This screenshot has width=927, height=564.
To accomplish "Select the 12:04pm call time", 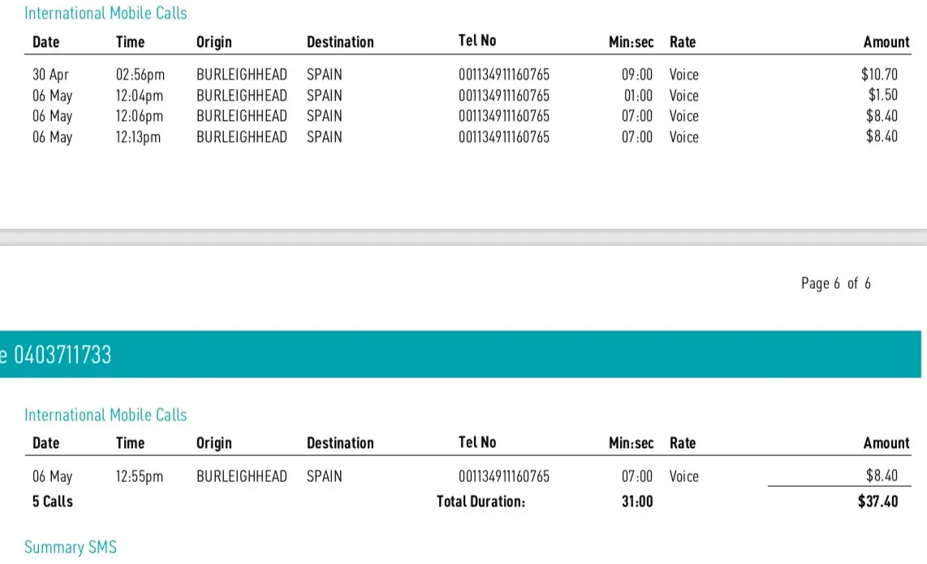I will 140,95.
